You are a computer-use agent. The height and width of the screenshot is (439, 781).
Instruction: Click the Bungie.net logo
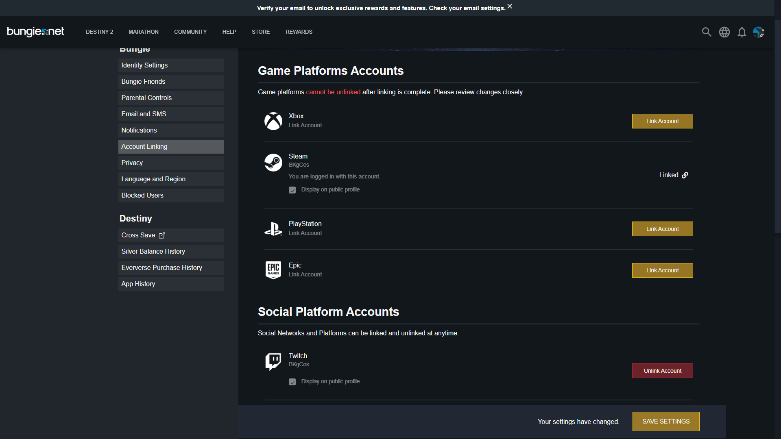tap(36, 31)
